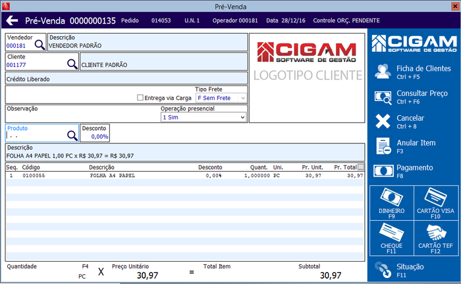Close the Pré-Venda window
This screenshot has width=461, height=284.
pos(455,6)
